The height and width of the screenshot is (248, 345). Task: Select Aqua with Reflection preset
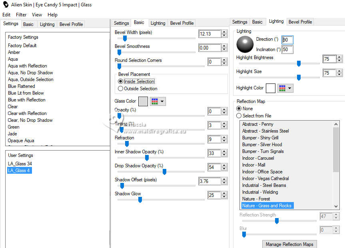point(28,66)
